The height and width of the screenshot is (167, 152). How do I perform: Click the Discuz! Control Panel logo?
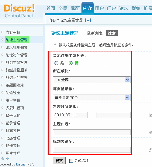click(x=19, y=11)
